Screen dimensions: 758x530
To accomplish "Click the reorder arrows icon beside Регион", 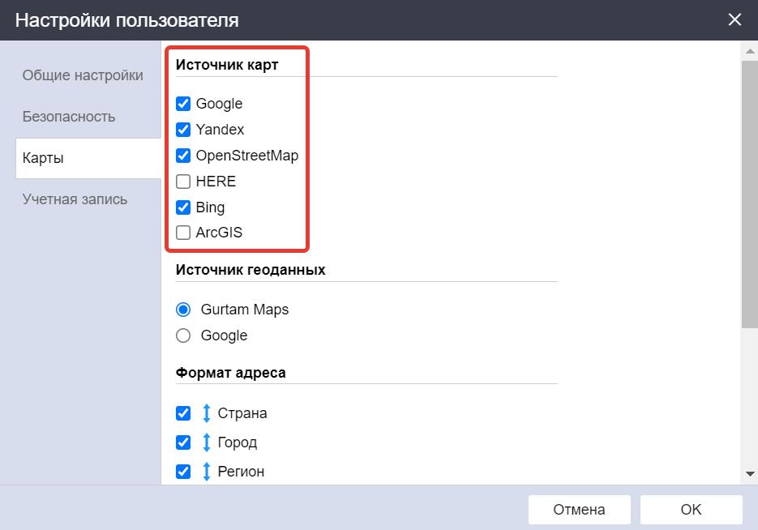I will [207, 472].
